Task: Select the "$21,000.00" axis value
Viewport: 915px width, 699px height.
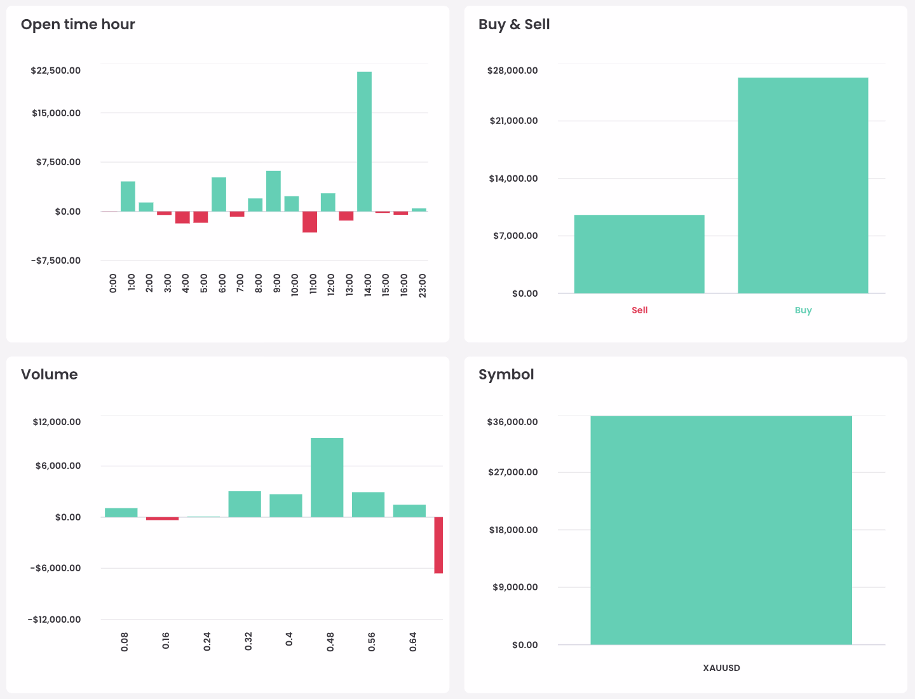Action: pos(514,121)
